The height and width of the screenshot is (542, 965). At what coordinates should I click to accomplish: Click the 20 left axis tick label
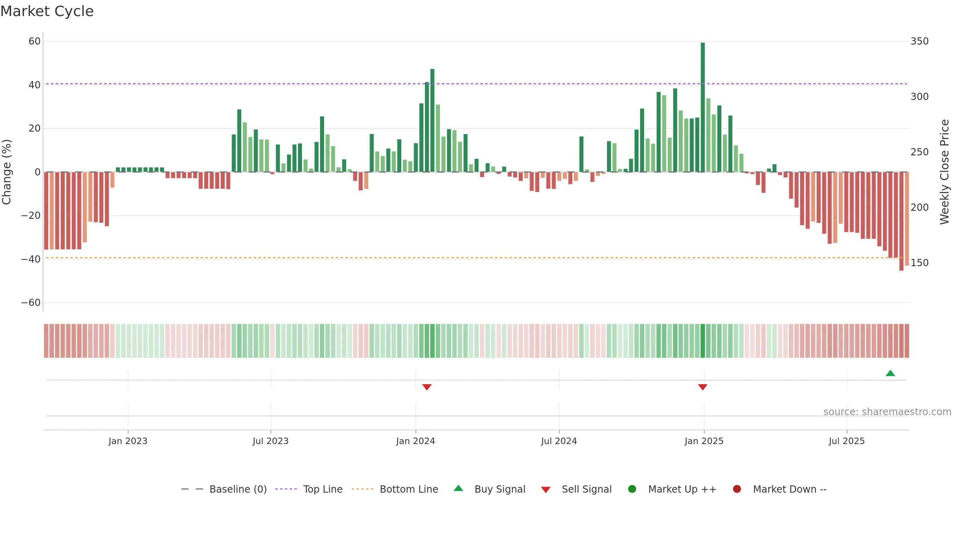pyautogui.click(x=35, y=128)
